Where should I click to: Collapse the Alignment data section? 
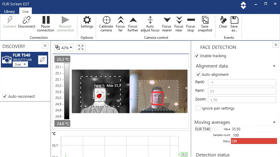point(274,66)
